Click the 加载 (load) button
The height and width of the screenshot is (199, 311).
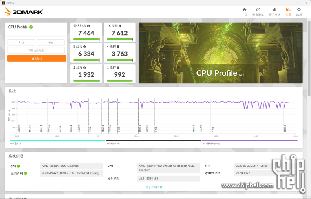22,42
